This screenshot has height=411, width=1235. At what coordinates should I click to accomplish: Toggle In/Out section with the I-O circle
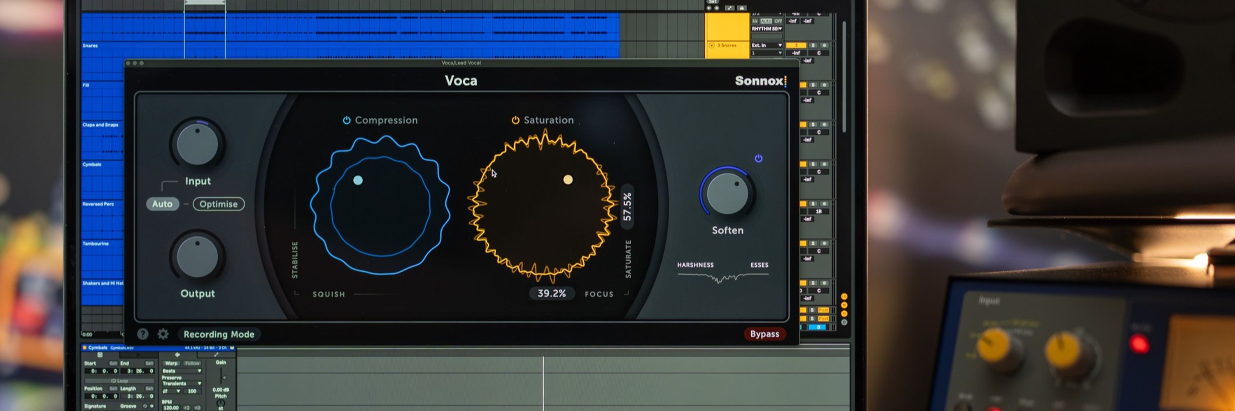click(844, 297)
